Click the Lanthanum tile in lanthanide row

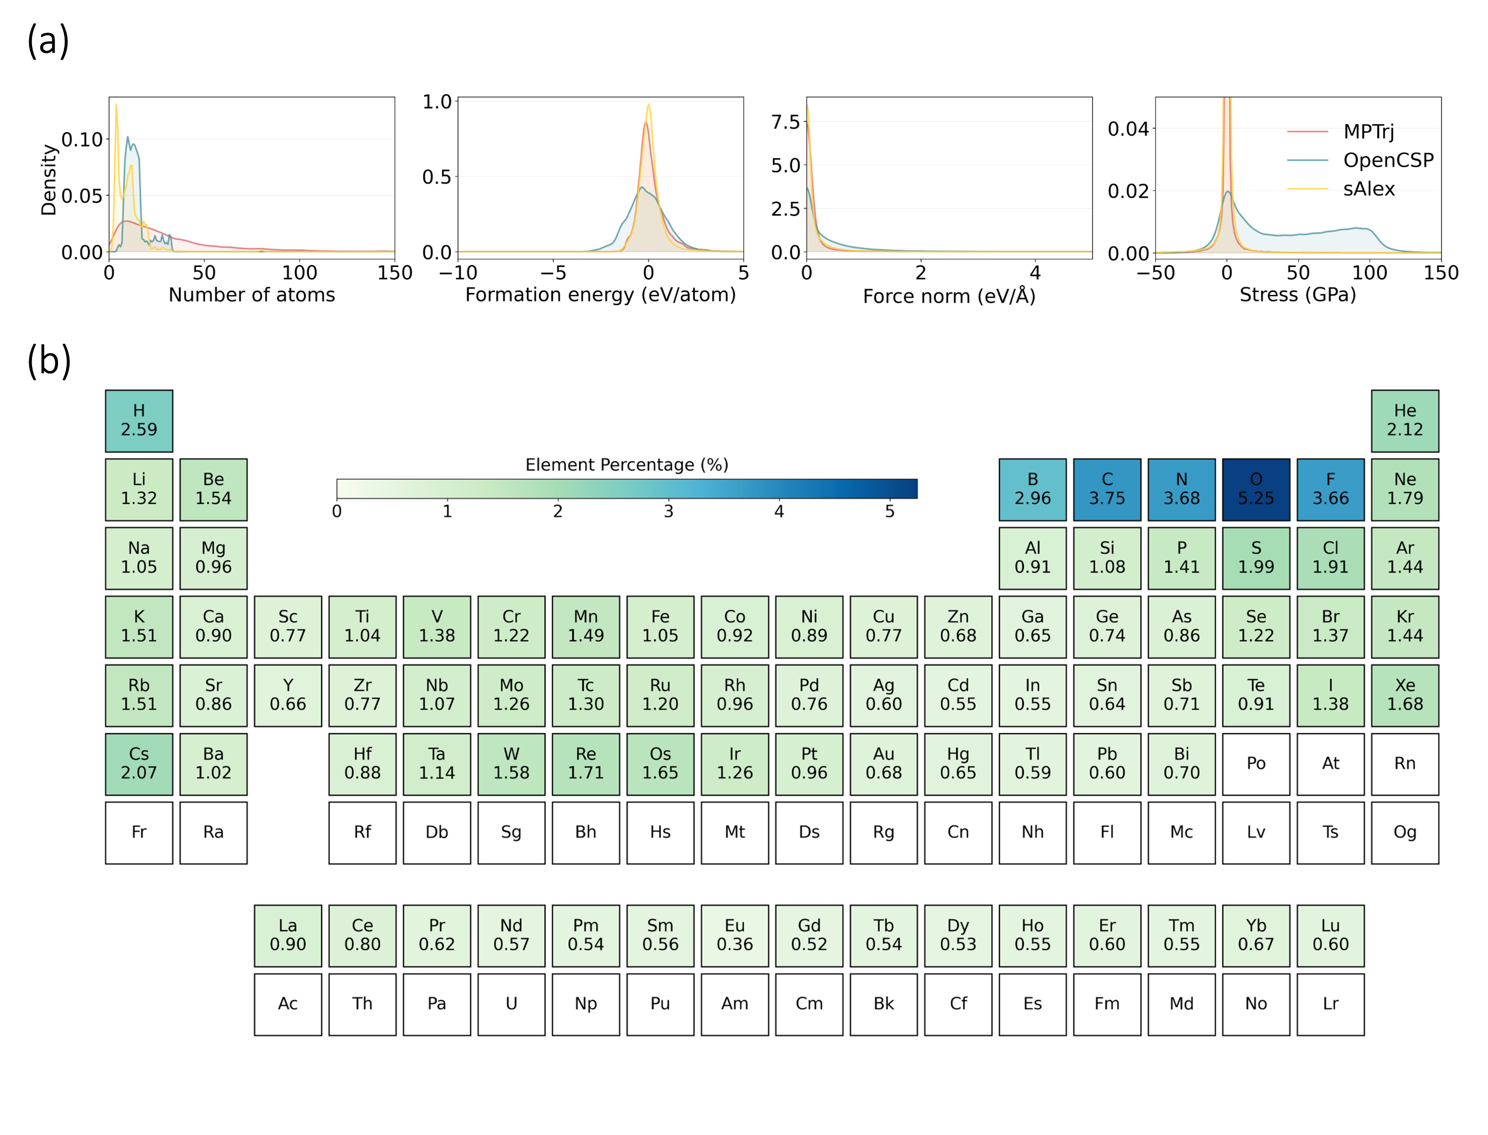pos(288,935)
